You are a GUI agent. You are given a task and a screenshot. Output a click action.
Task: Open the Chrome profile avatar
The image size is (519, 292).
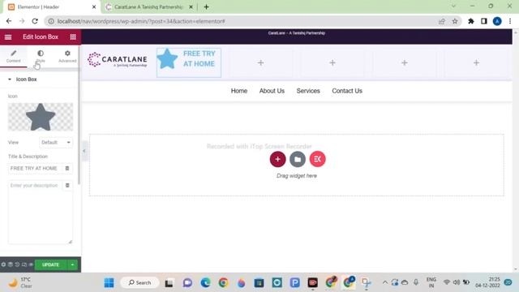click(x=497, y=21)
